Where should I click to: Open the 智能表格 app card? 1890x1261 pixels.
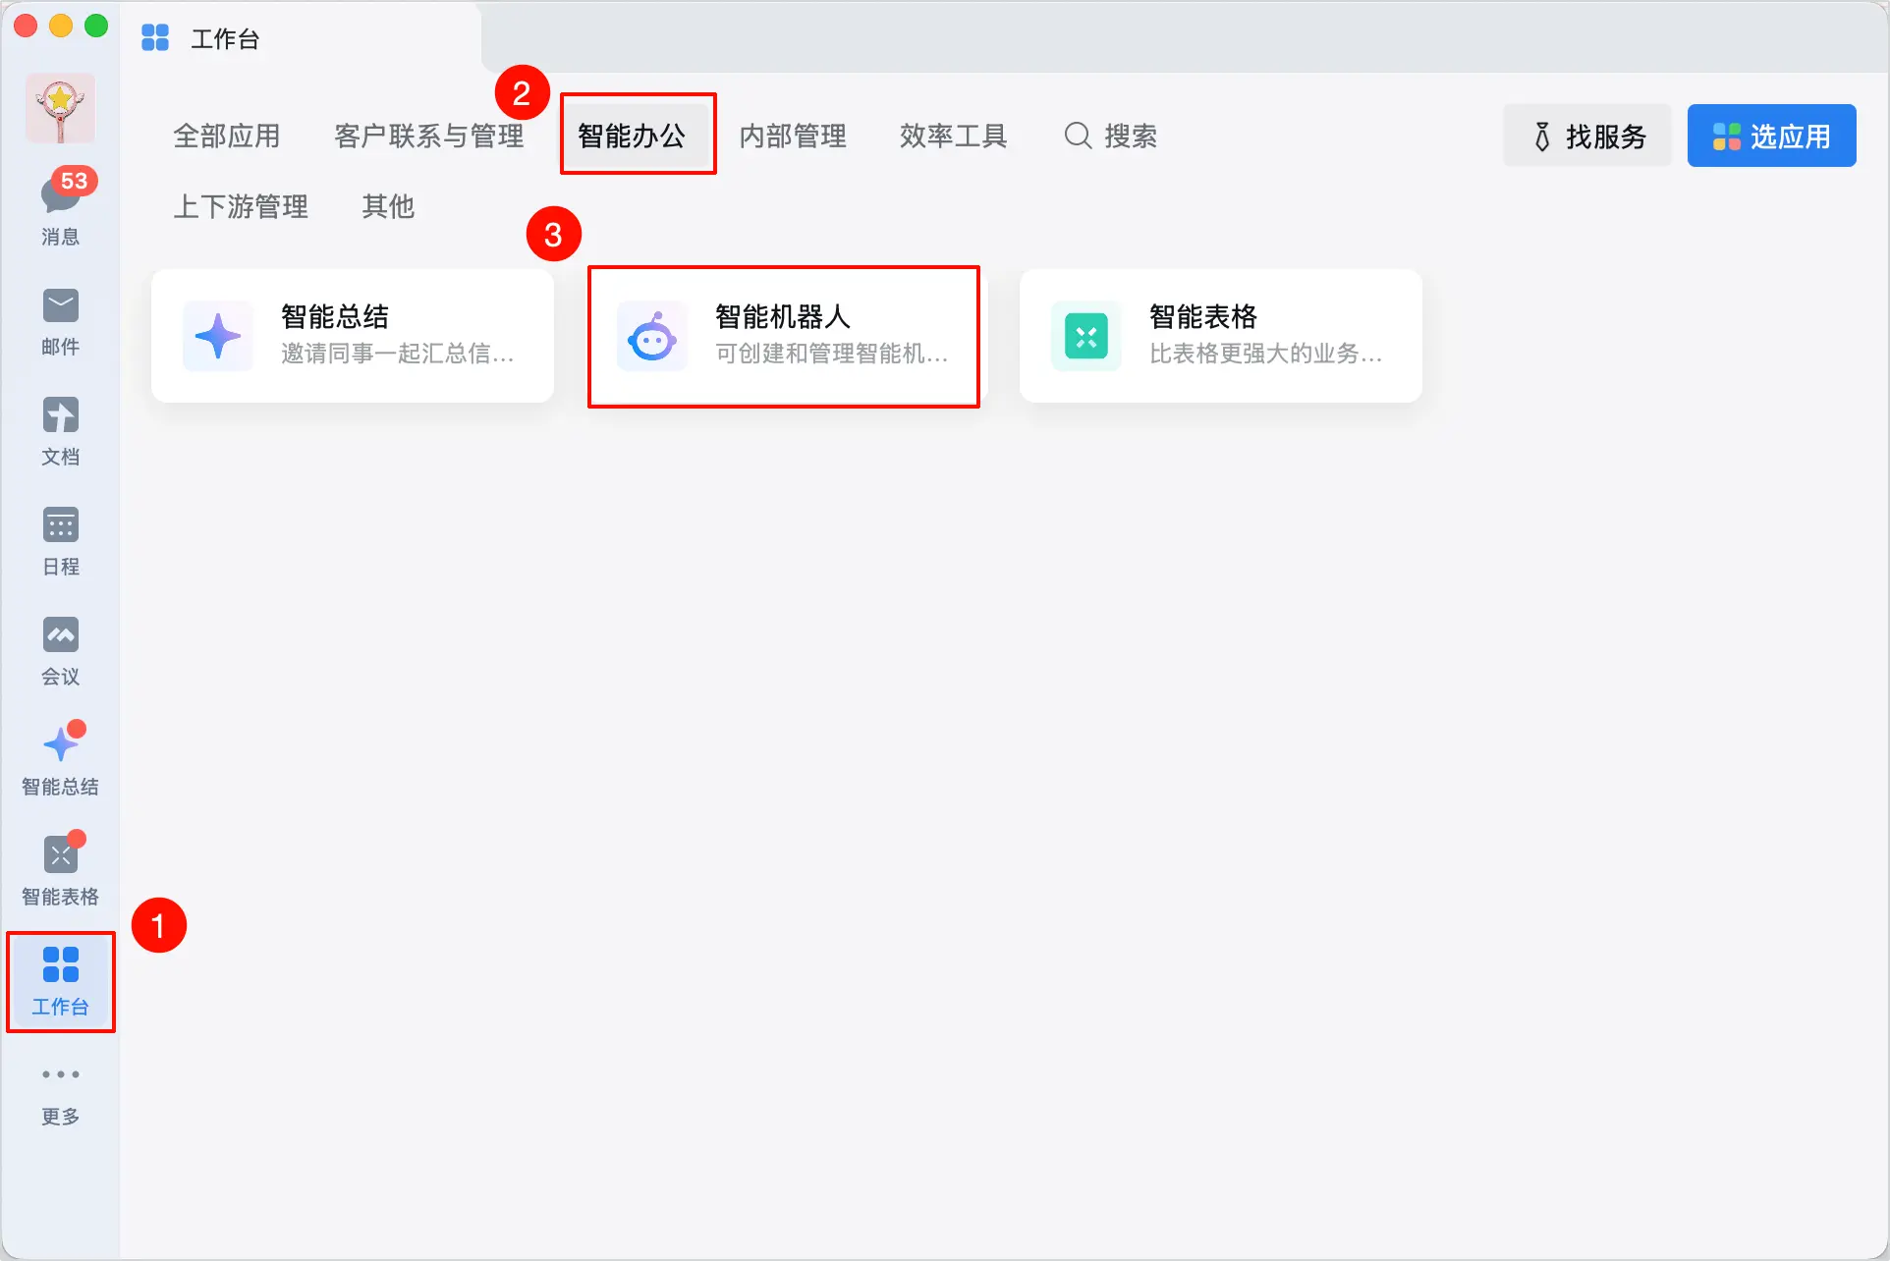pos(1220,336)
